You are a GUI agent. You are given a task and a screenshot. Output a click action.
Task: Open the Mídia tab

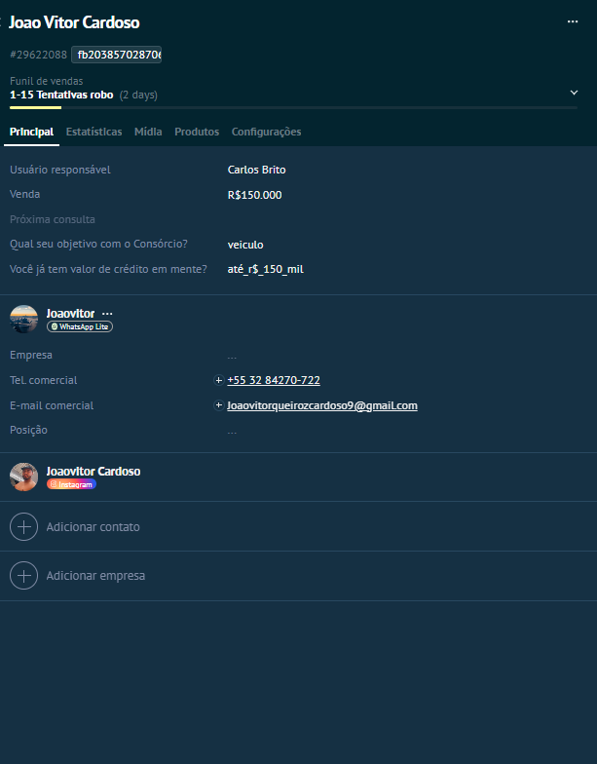148,132
